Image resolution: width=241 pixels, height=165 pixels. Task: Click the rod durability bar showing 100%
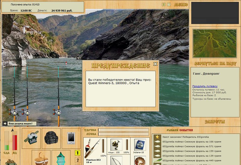click(103, 146)
